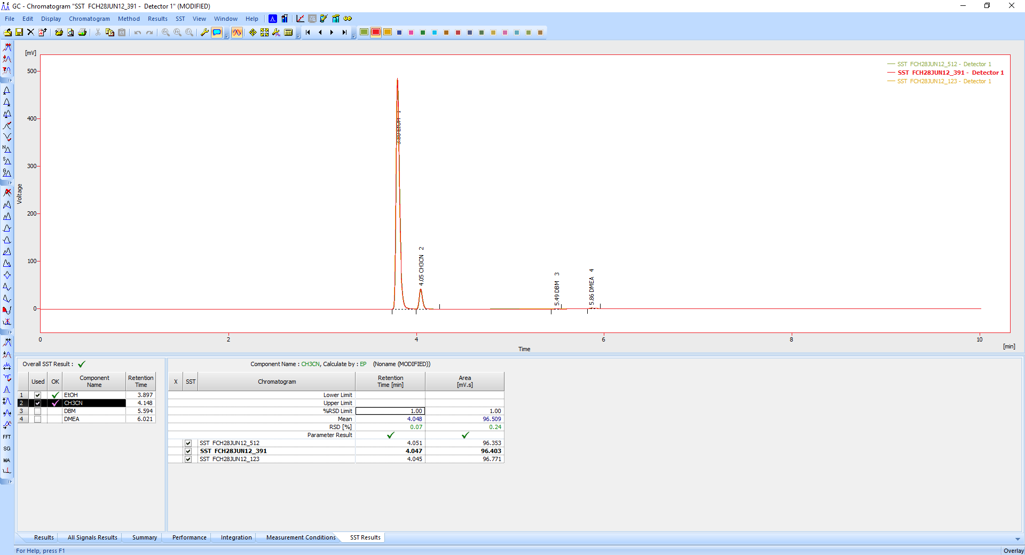Check the Used box for DMEA

38,419
